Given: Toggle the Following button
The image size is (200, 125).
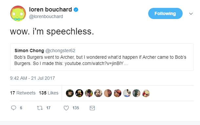Looking at the screenshot, I should point(165,13).
